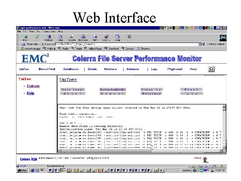Open the Help menu in menu bar
Viewport: 241px width, 181px height.
click(x=60, y=32)
